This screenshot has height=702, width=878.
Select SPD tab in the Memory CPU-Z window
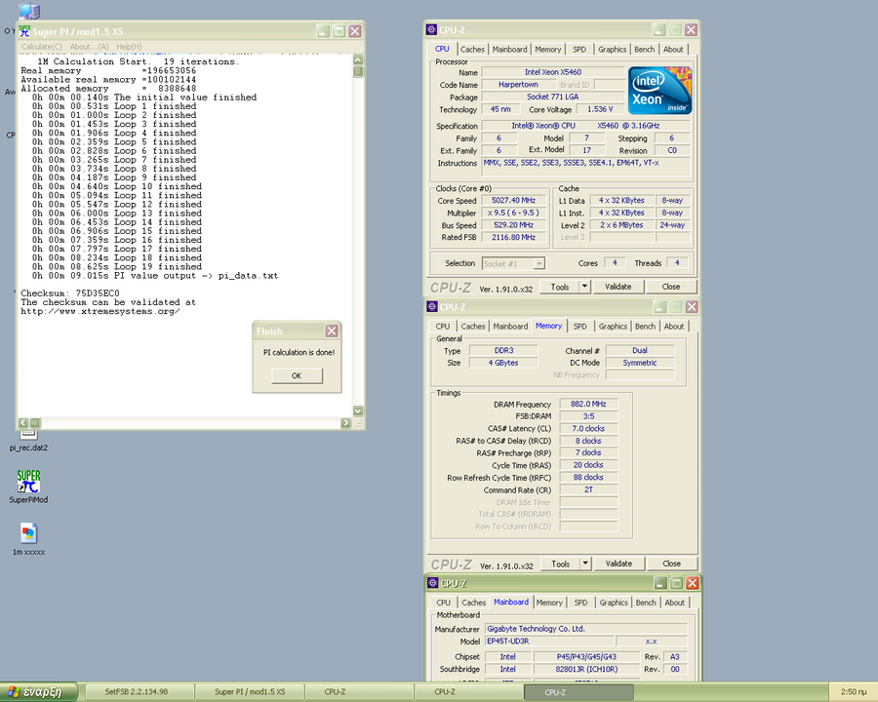tap(579, 327)
